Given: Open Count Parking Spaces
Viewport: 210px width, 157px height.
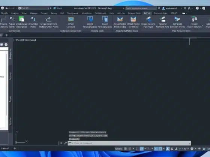Looking at the screenshot, I should 105,22.
